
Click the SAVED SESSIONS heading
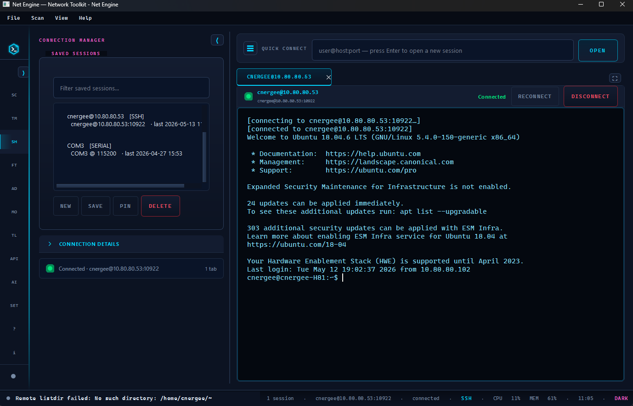click(x=76, y=54)
